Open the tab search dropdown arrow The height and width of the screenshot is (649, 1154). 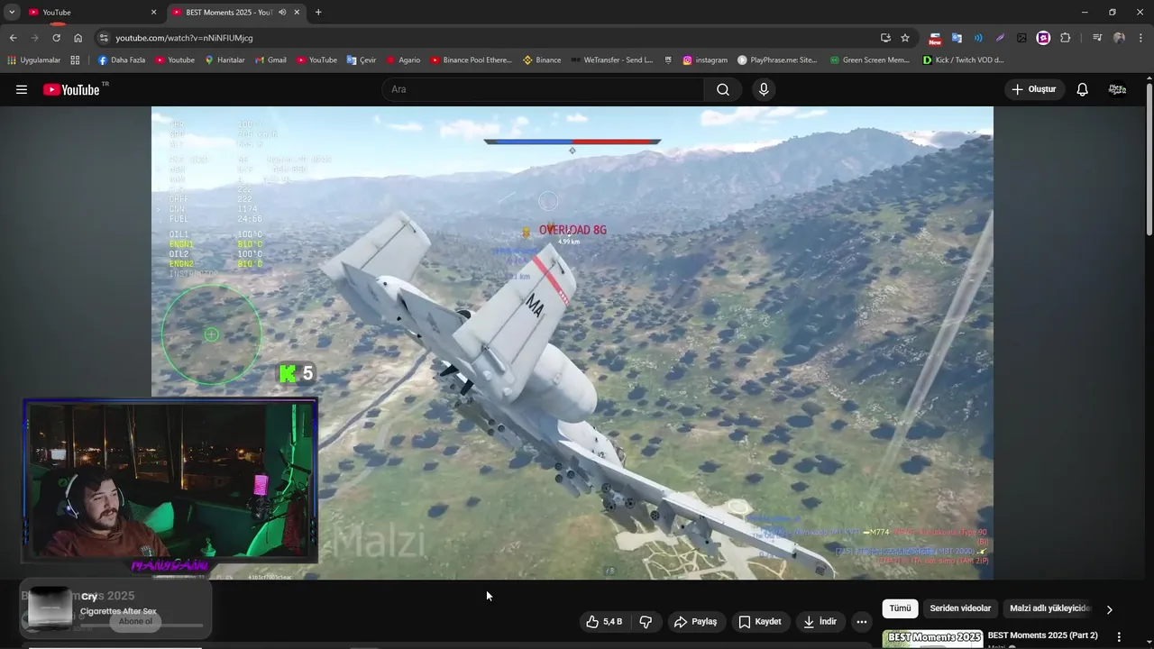point(12,13)
